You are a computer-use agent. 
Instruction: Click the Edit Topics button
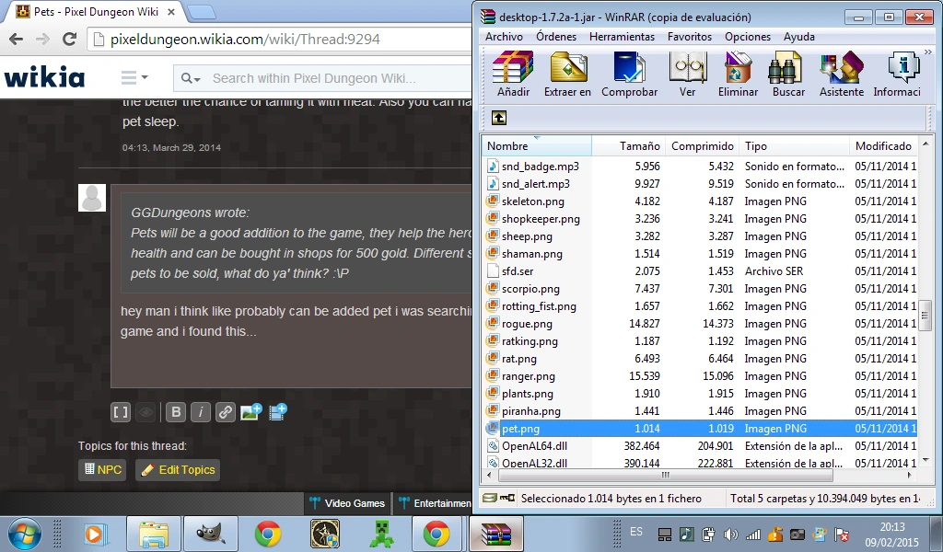177,470
